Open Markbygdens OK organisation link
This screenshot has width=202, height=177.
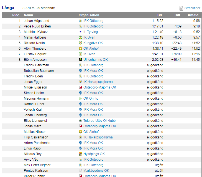click(x=96, y=171)
